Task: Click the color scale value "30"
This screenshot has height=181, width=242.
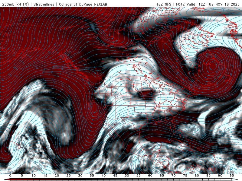Action: coord(80,176)
